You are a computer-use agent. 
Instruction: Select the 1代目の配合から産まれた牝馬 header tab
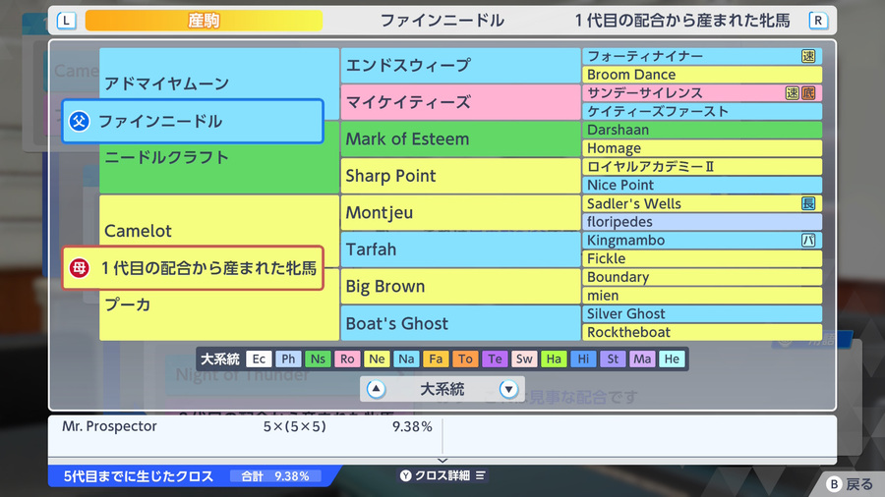pyautogui.click(x=682, y=21)
